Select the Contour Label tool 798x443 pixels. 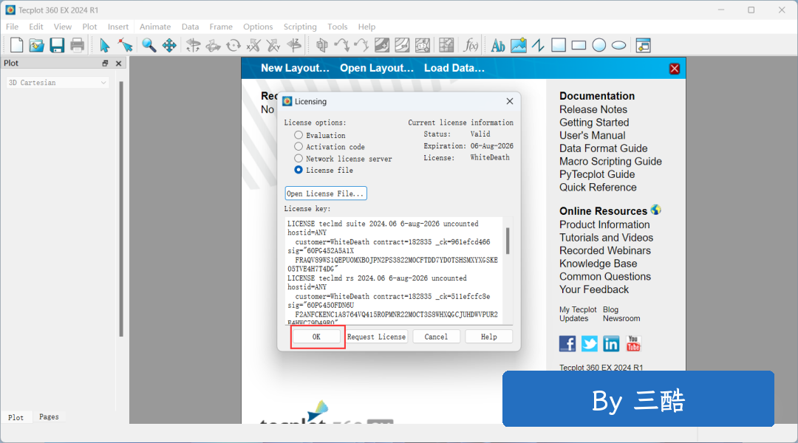tap(423, 45)
